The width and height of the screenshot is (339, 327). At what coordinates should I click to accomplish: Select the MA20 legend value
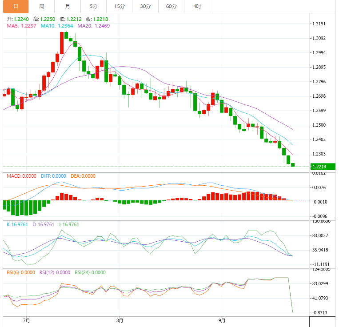tap(93, 26)
